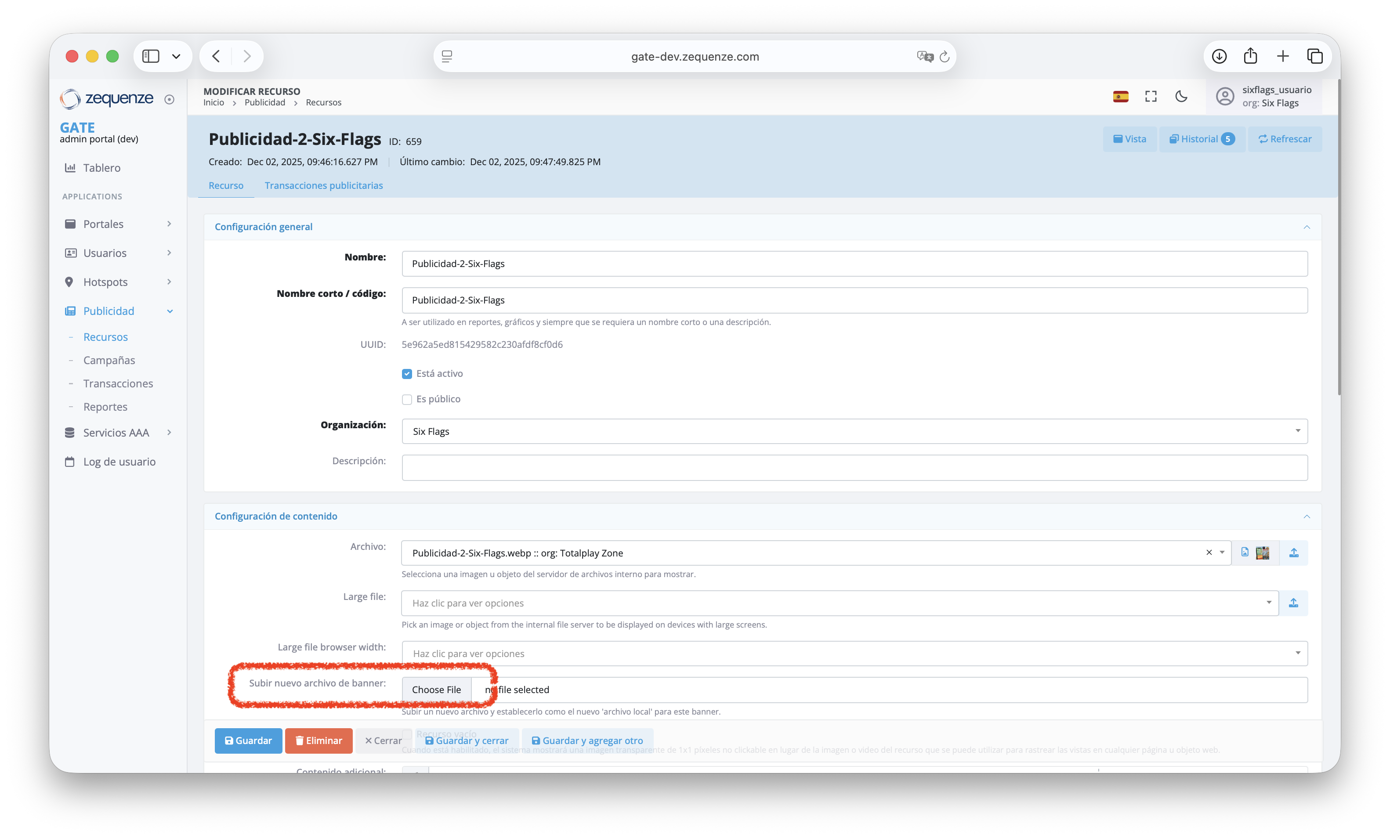Clear the Archivo selection with X
The image size is (1390, 838).
click(x=1209, y=553)
